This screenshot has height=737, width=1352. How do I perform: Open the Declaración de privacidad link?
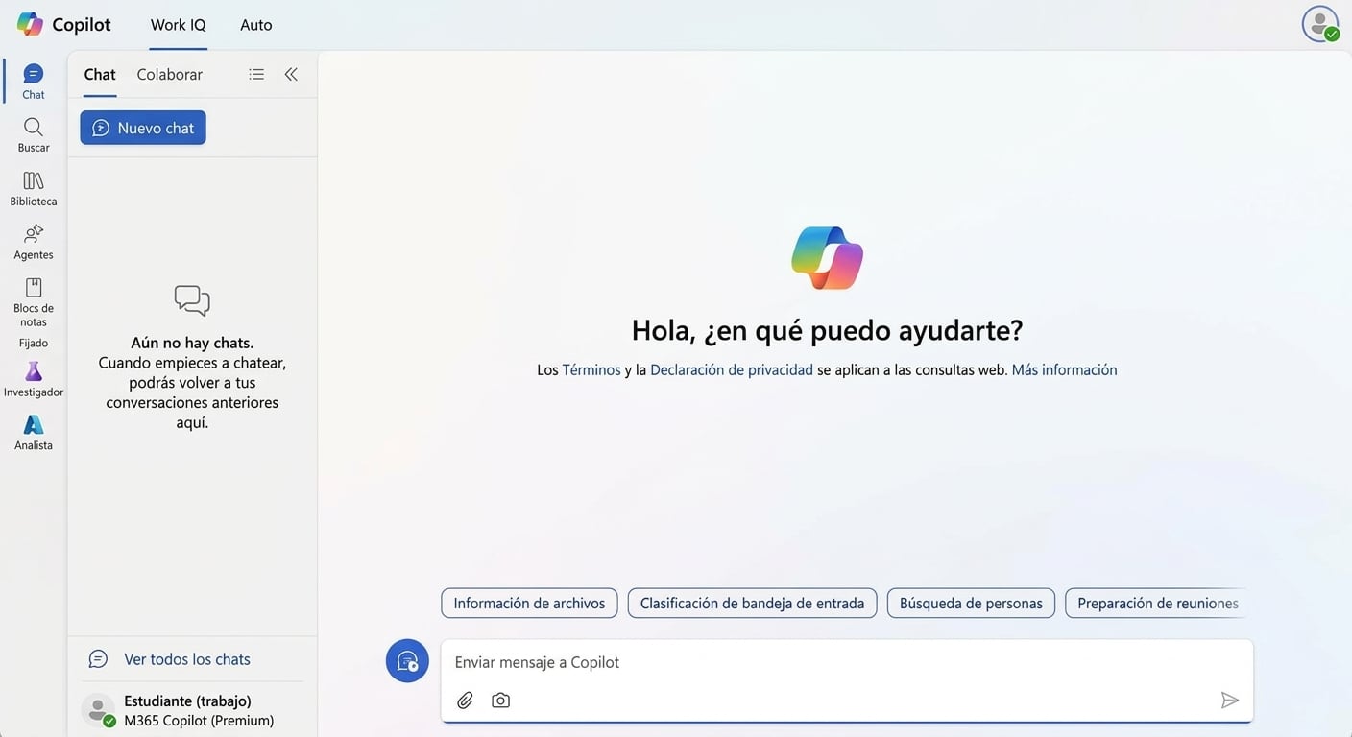732,369
